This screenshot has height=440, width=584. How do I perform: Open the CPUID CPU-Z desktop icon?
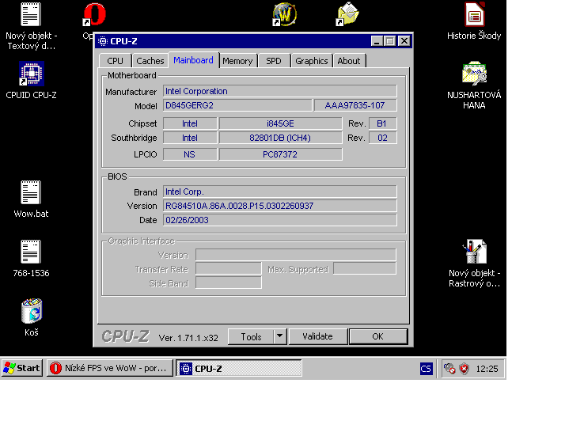31,74
